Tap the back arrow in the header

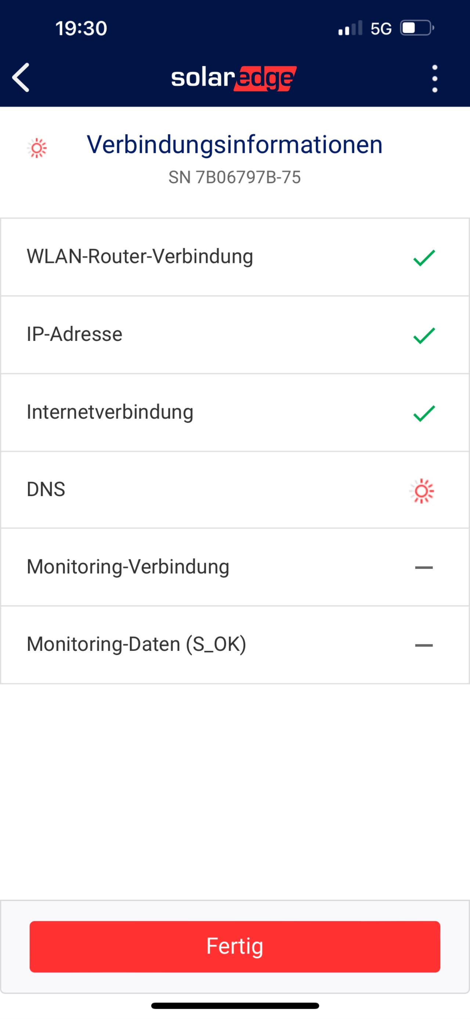pyautogui.click(x=21, y=78)
